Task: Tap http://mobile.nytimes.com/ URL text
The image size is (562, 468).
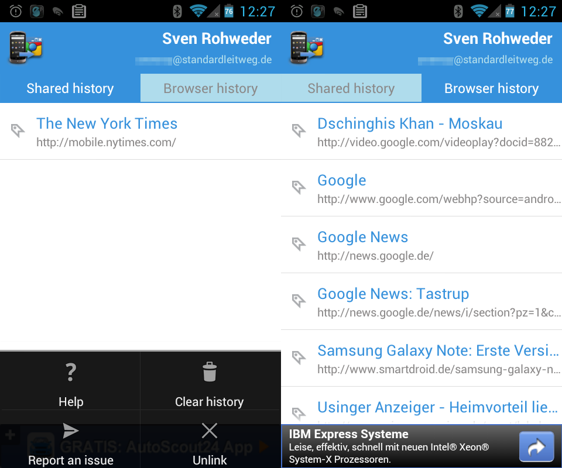Action: pos(106,143)
